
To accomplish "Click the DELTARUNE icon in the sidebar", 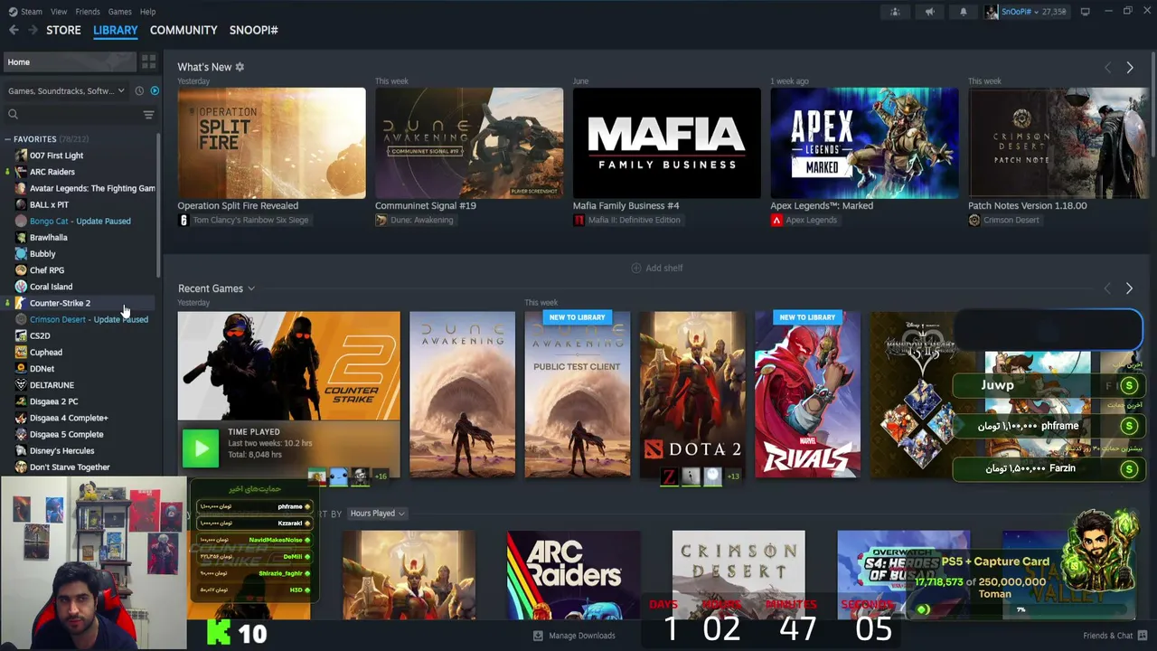I will [21, 385].
